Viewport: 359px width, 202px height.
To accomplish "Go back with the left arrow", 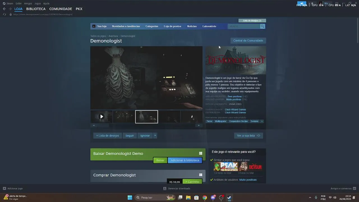I will tap(4, 9).
